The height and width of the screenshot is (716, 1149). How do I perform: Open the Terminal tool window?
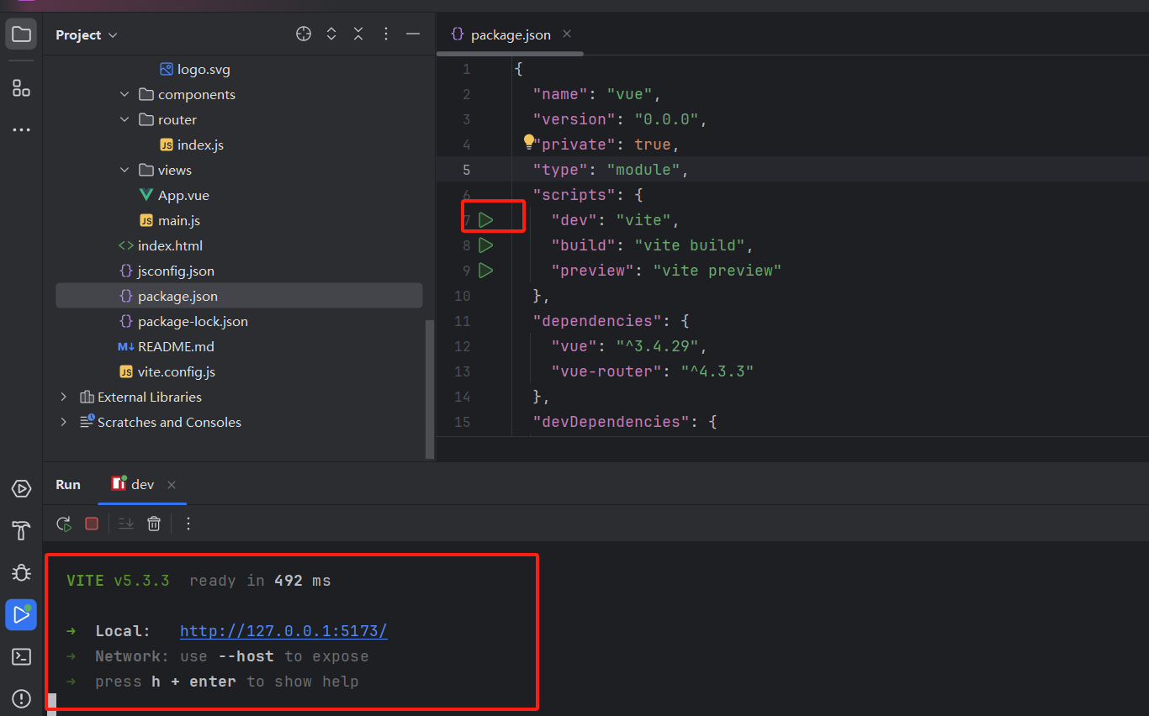(x=21, y=656)
